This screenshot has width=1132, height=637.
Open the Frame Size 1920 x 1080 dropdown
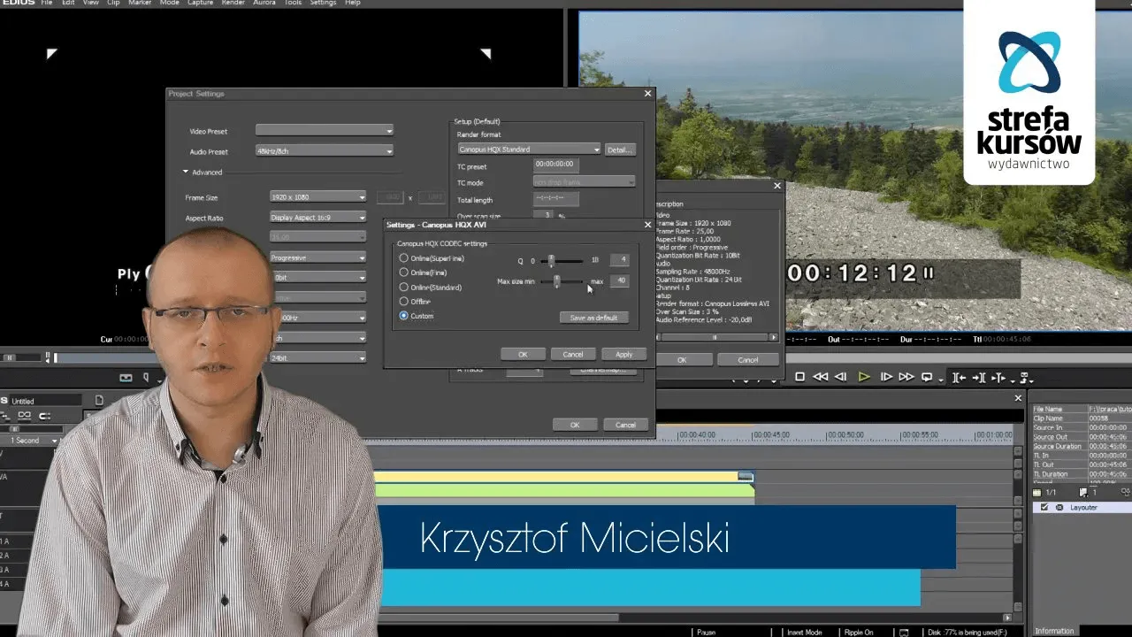[x=362, y=196]
